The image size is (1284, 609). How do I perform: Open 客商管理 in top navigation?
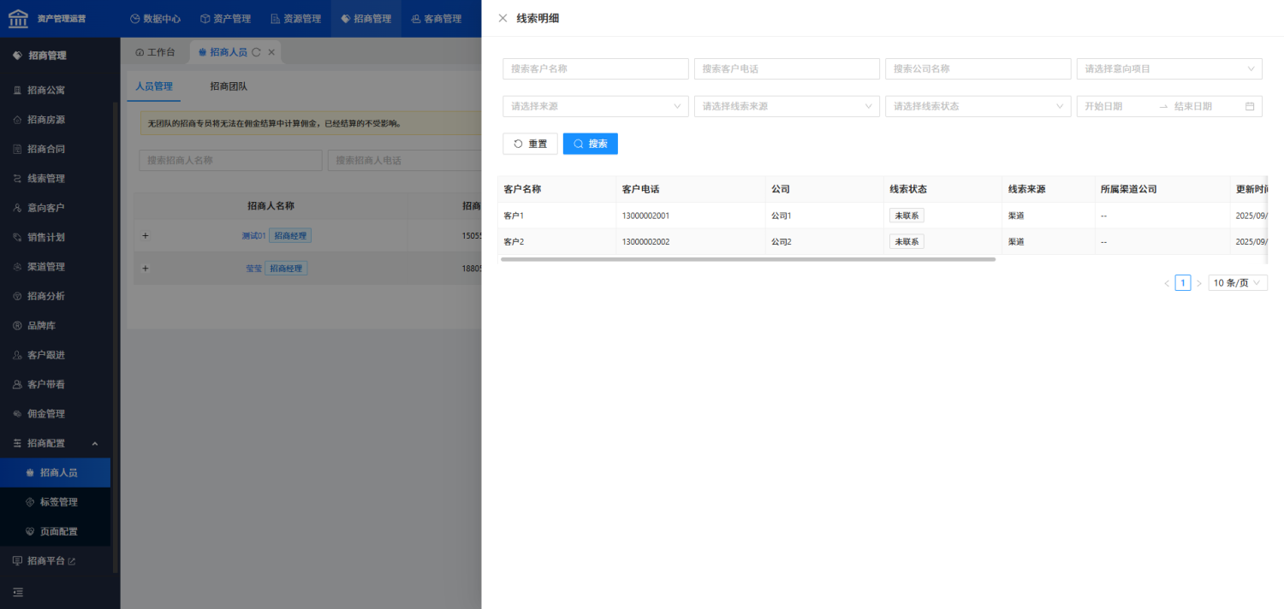click(x=436, y=18)
